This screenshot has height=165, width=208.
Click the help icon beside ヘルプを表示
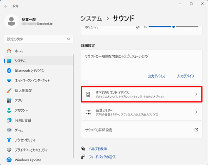click(x=83, y=148)
